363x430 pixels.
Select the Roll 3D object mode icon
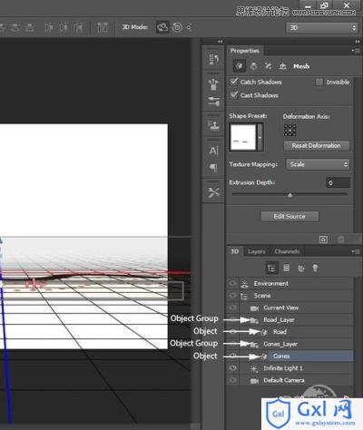coord(177,27)
